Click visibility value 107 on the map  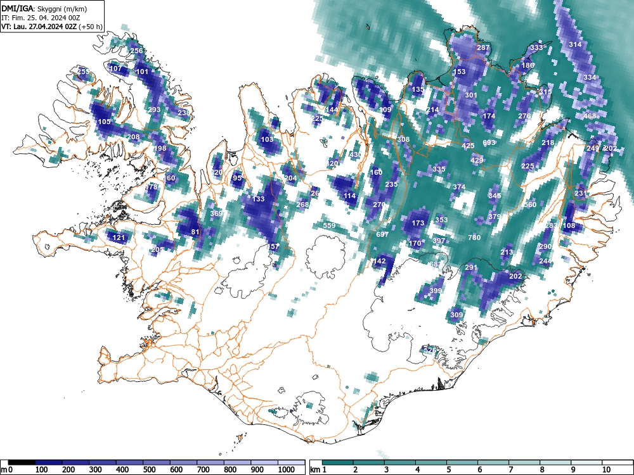[x=115, y=68]
